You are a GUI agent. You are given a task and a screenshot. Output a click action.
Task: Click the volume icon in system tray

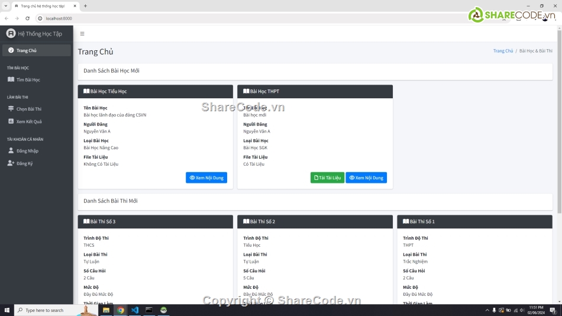[522, 310]
